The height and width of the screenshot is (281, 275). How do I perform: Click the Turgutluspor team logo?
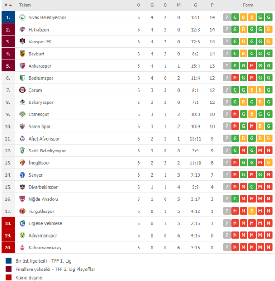[x=22, y=211]
